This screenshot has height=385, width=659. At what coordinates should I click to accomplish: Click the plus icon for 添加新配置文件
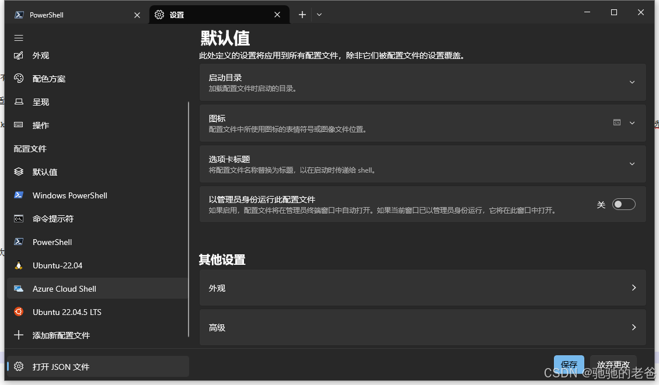click(19, 335)
